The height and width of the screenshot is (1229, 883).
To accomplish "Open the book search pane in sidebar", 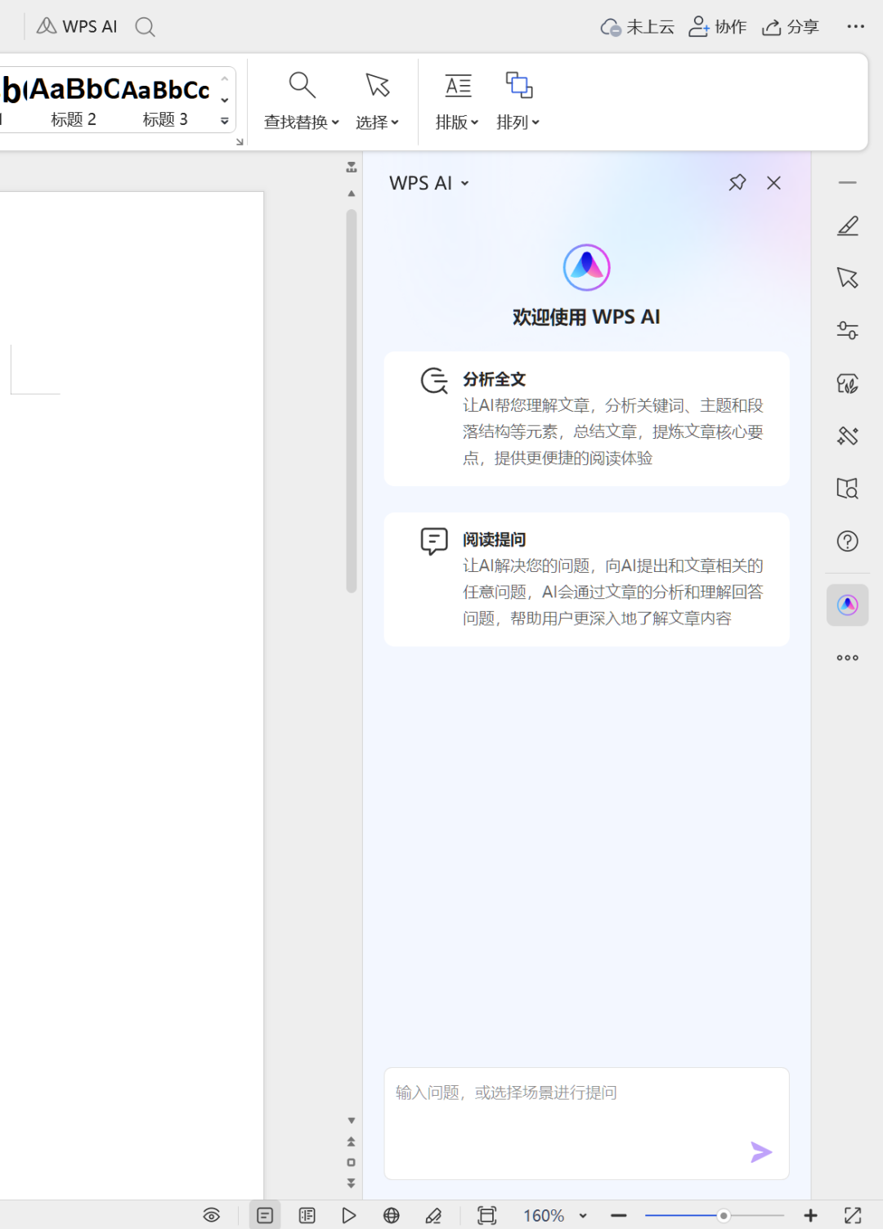I will tap(848, 489).
